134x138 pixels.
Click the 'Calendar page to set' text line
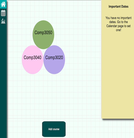click(x=119, y=26)
